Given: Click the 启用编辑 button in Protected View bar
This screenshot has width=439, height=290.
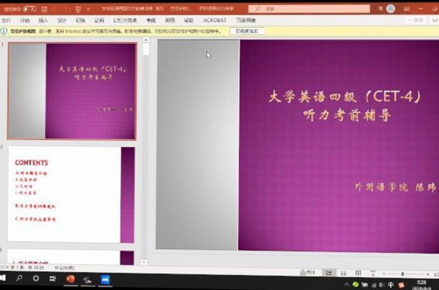Looking at the screenshot, I should (246, 31).
